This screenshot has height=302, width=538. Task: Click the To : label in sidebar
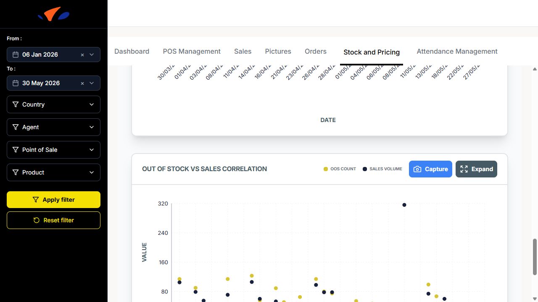(x=11, y=68)
